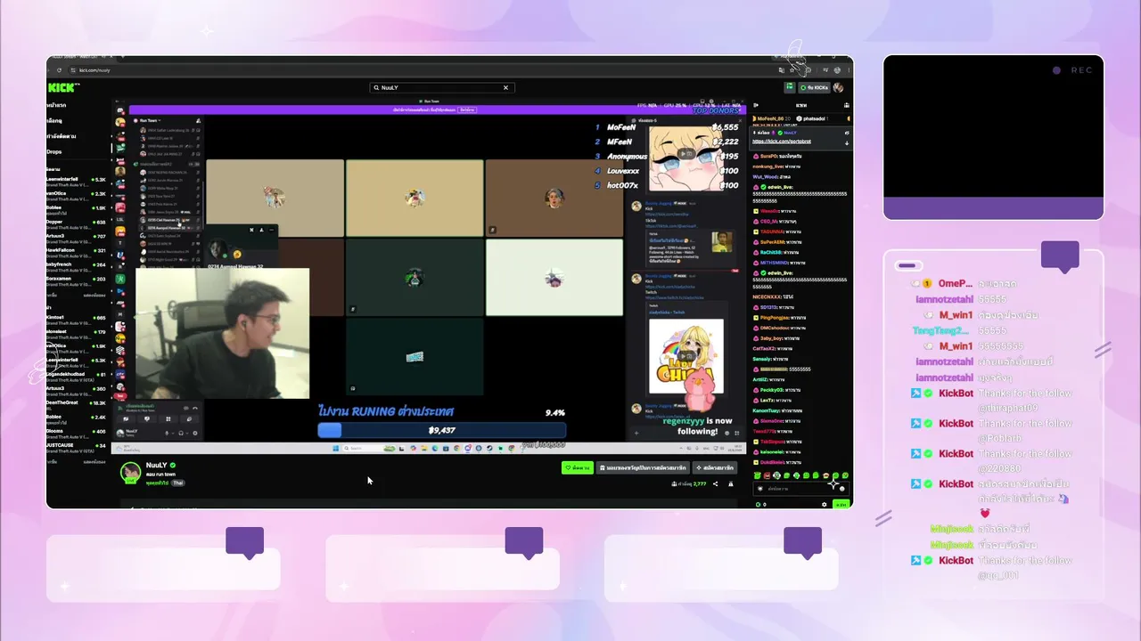Open Dopper's channel in the sidebar
1141x641 pixels.
click(77, 223)
